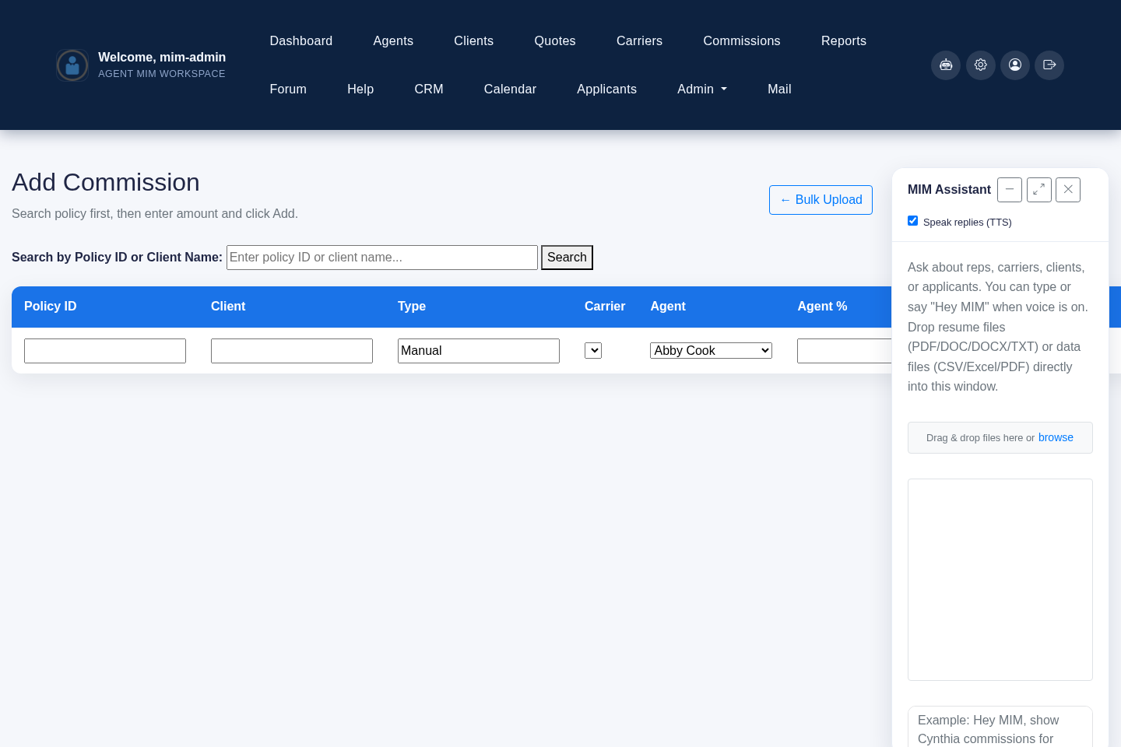Screen dimensions: 1121x747
Task: Expand the Admin dropdown menu
Action: 702,89
